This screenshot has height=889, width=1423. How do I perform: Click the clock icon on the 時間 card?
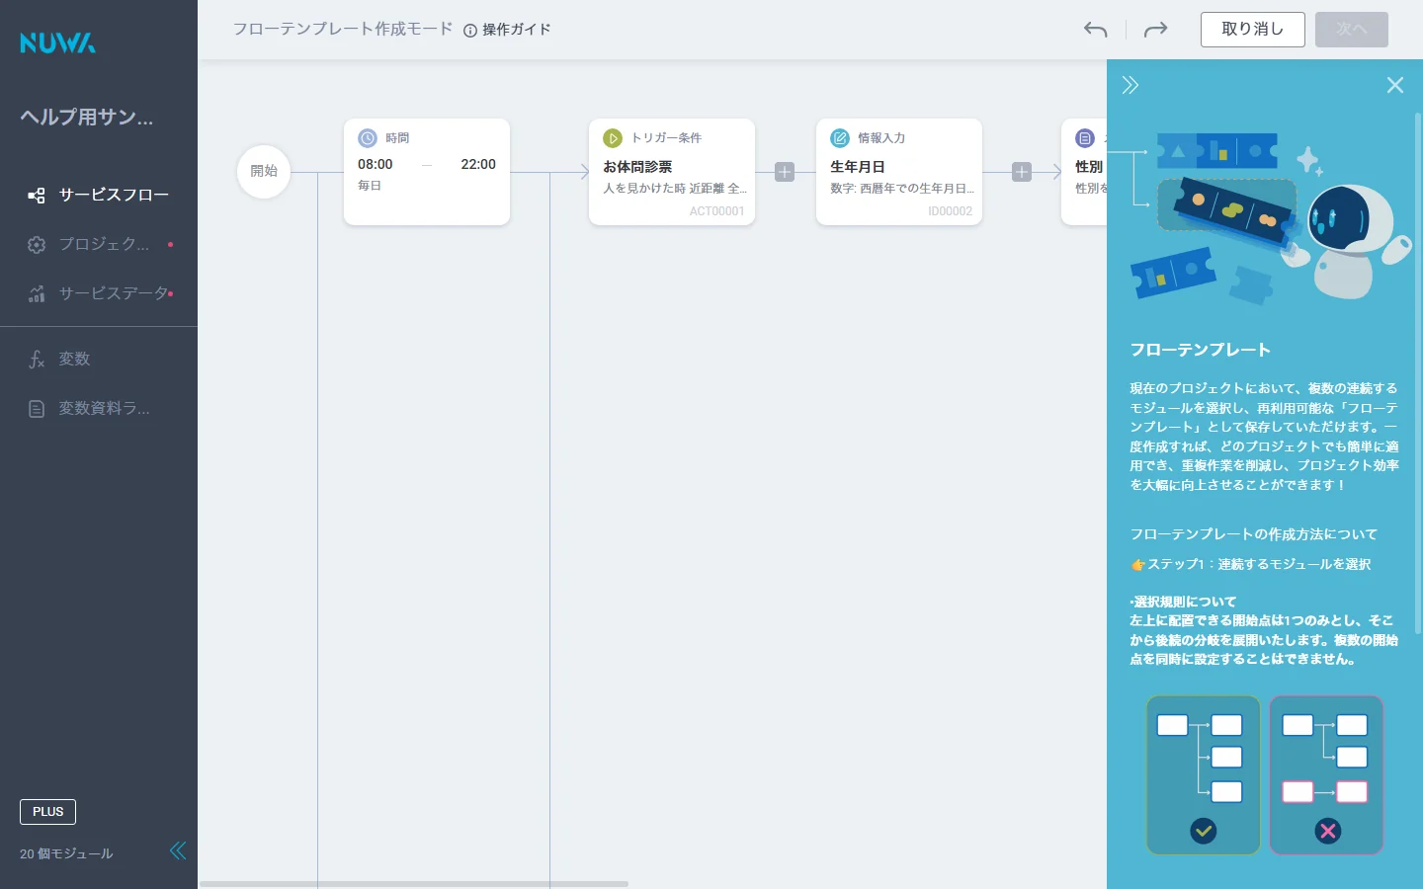tap(368, 138)
